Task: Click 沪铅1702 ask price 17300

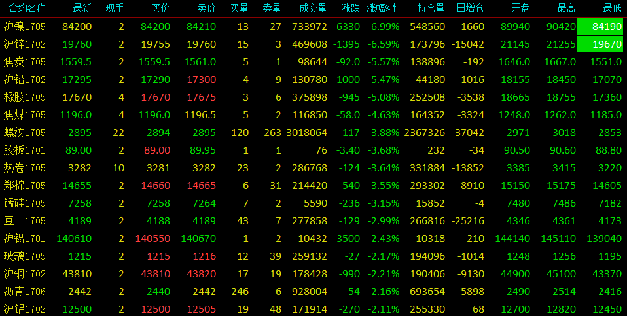Action: point(202,80)
